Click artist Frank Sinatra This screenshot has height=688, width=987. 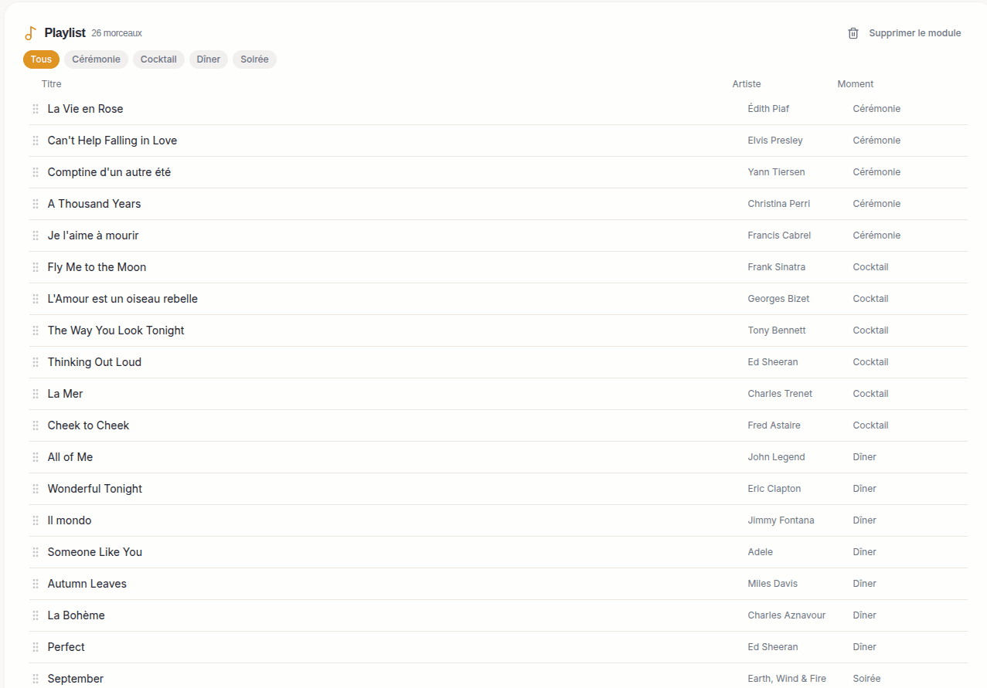click(777, 267)
